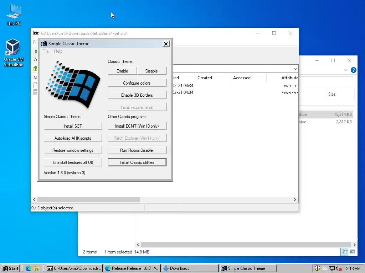
Task: Close the 7-Zip window
Action: pyautogui.click(x=290, y=33)
